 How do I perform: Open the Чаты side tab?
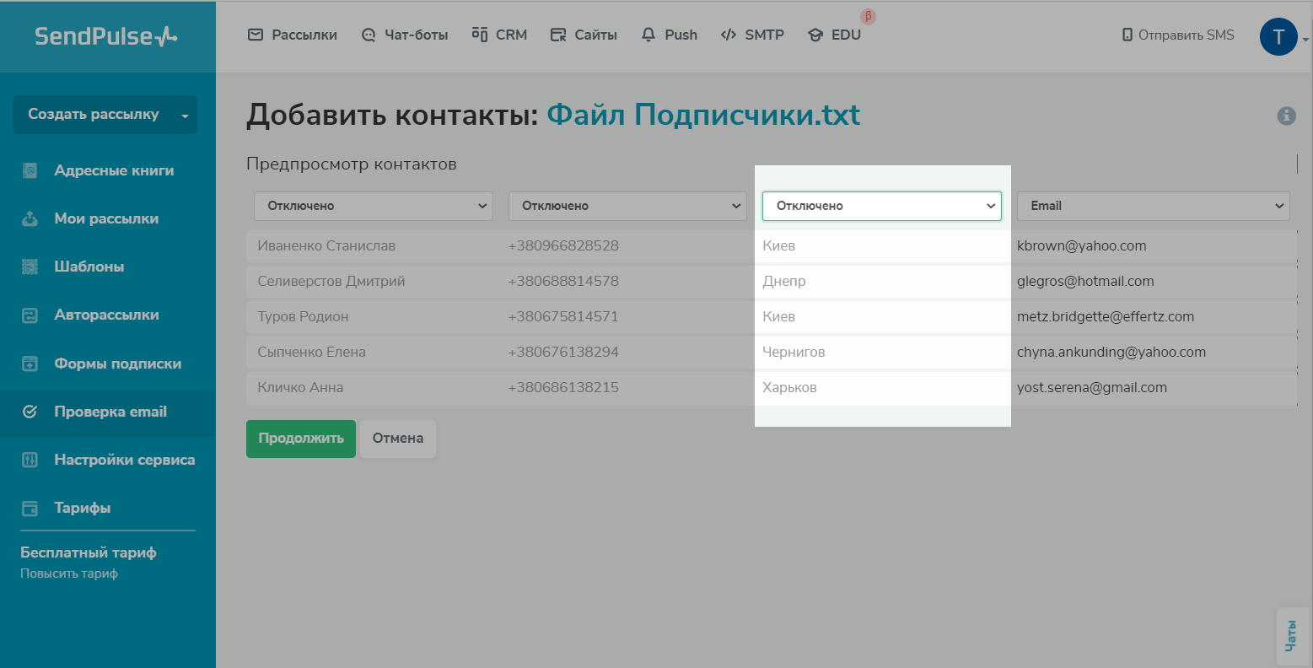(1290, 635)
